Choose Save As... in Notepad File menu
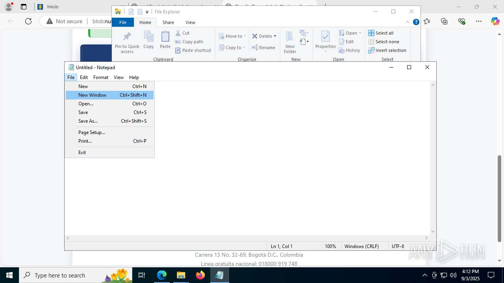 pyautogui.click(x=109, y=121)
